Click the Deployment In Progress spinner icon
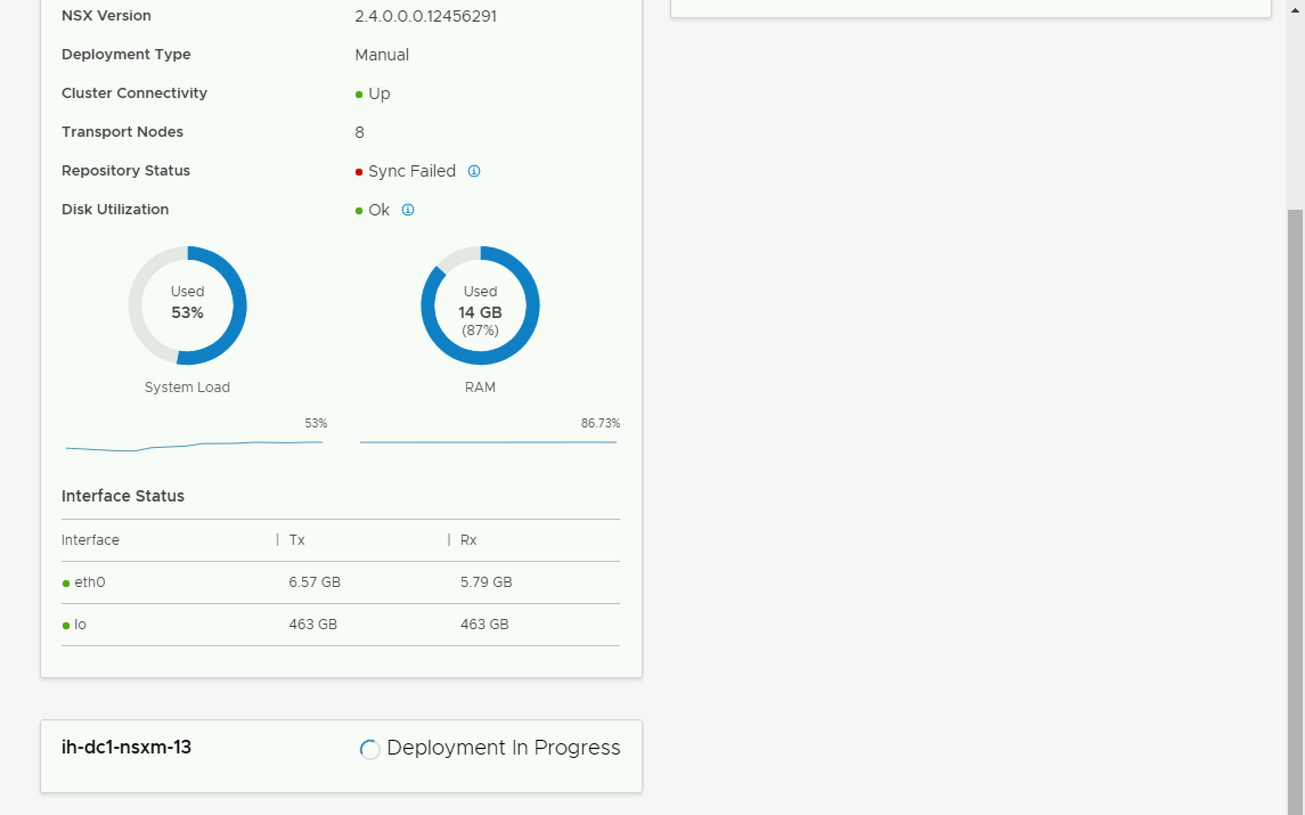This screenshot has height=815, width=1305. pyautogui.click(x=370, y=749)
